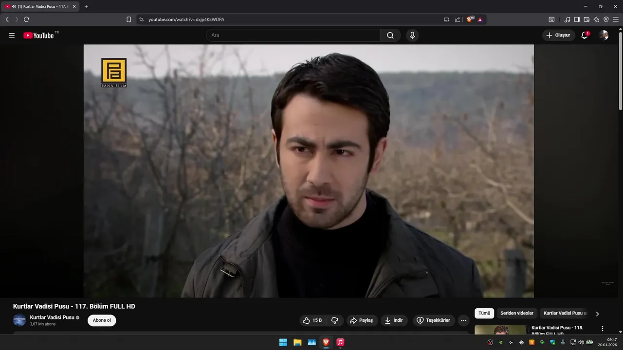Screen dimensions: 623x350
Task: Click the Teşekkürler thanks button
Action: tap(433, 320)
